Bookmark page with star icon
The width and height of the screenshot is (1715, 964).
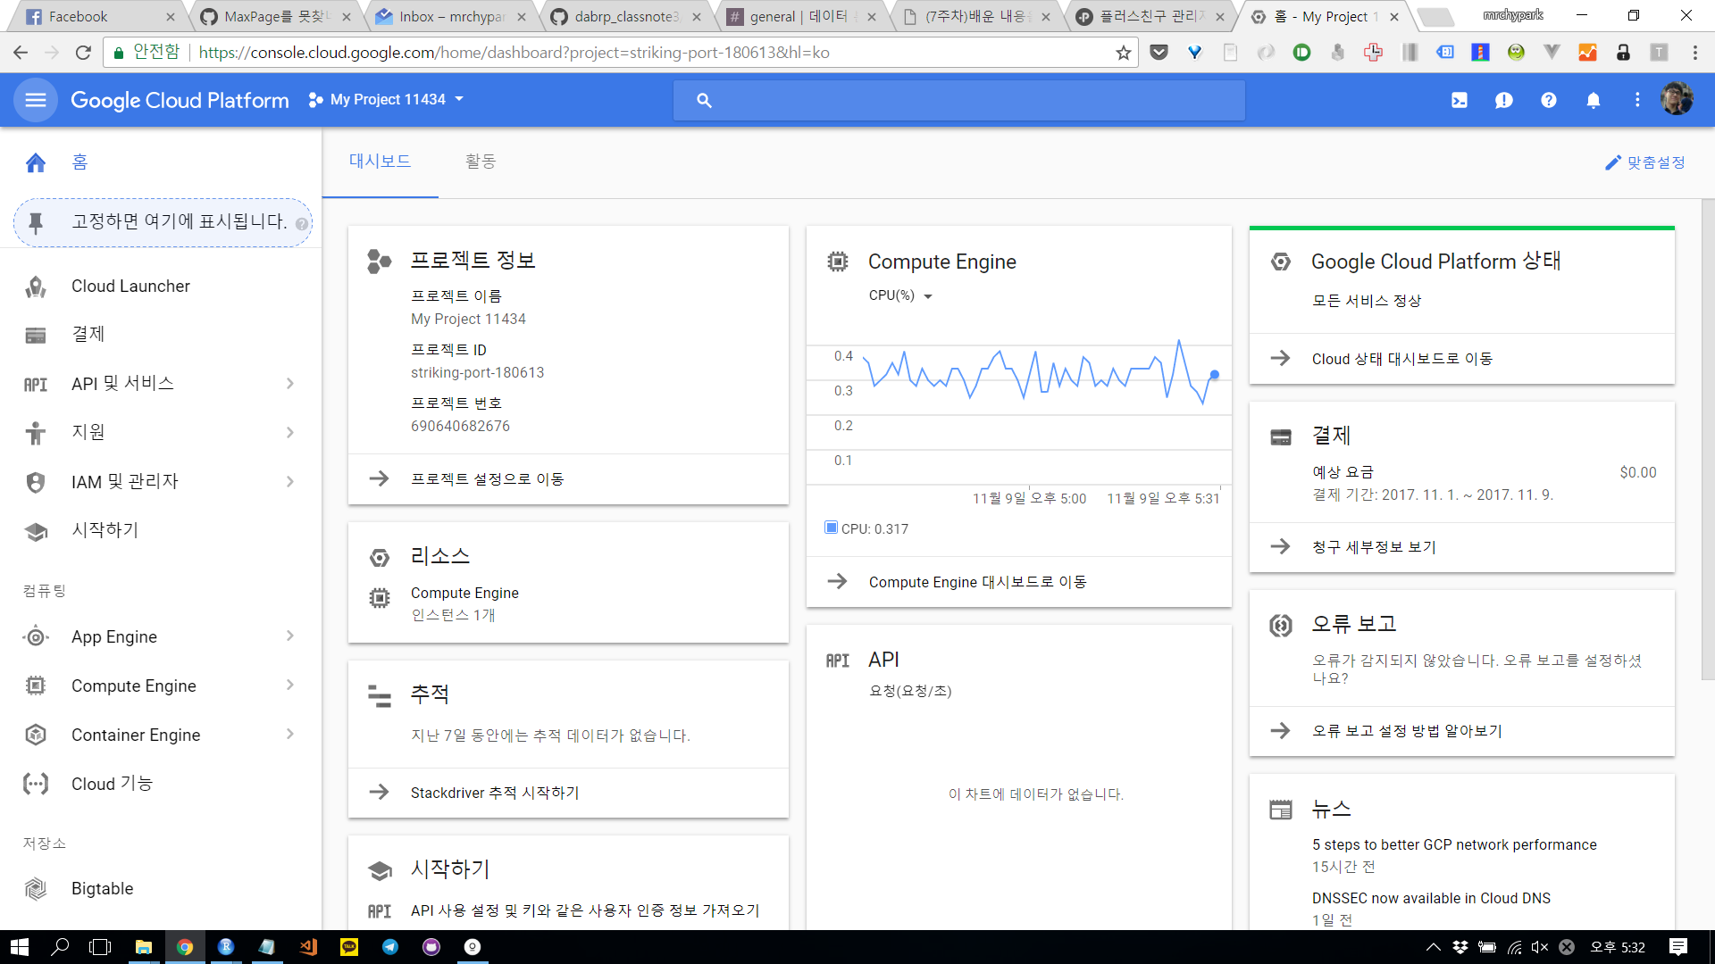1123,53
